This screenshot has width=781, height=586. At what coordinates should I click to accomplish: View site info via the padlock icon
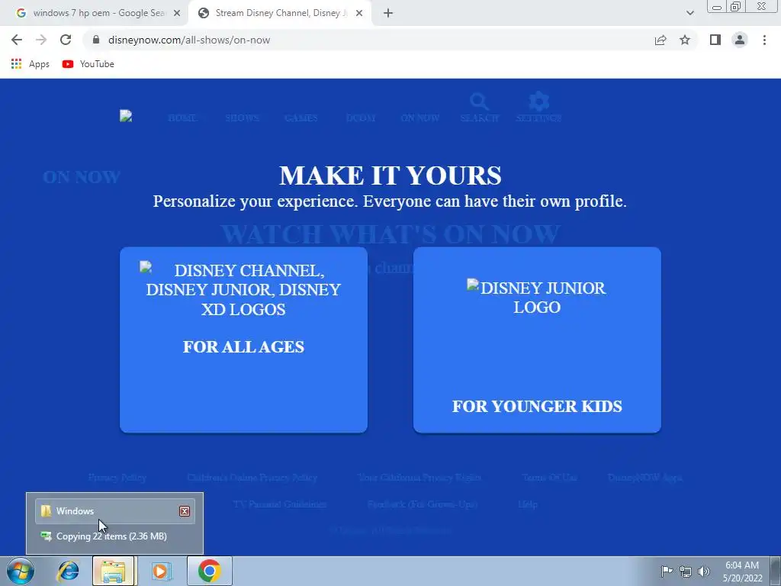[96, 40]
